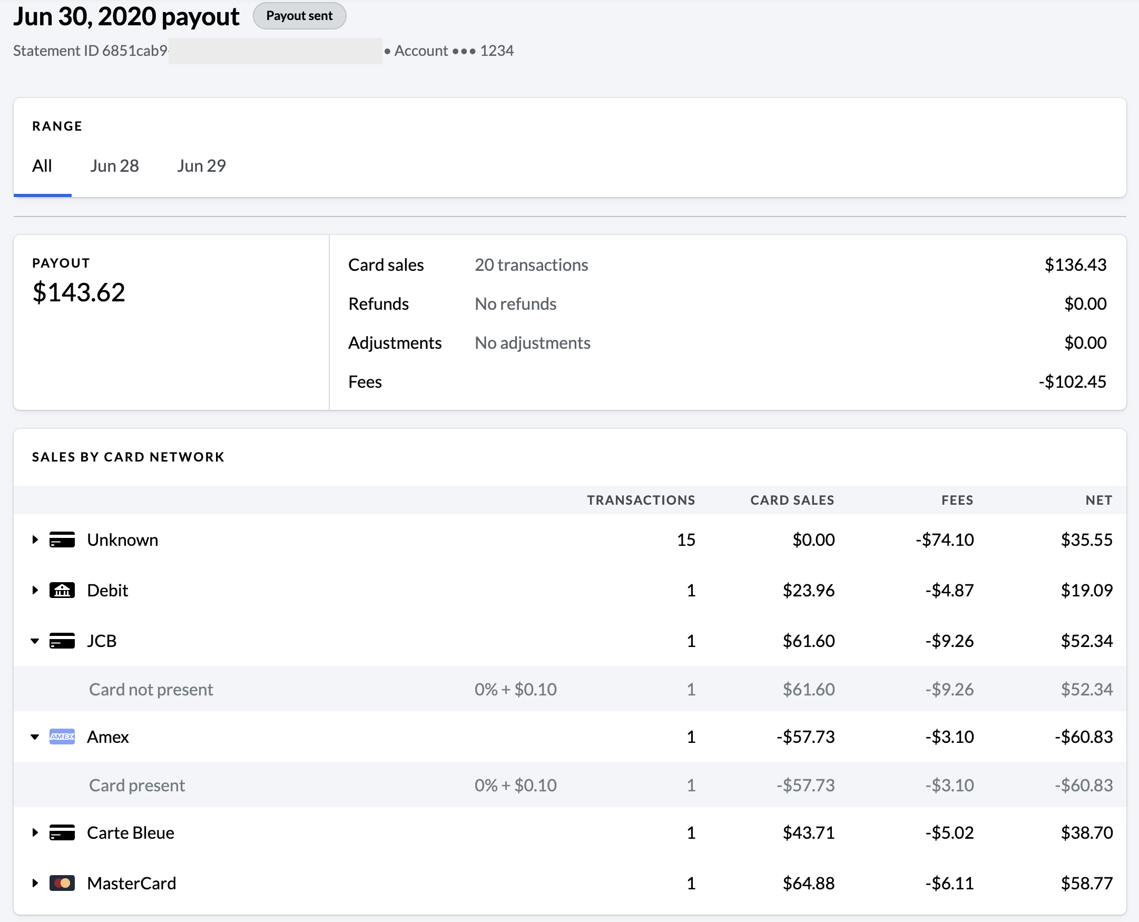
Task: Click the Debit bank icon
Action: (x=62, y=590)
